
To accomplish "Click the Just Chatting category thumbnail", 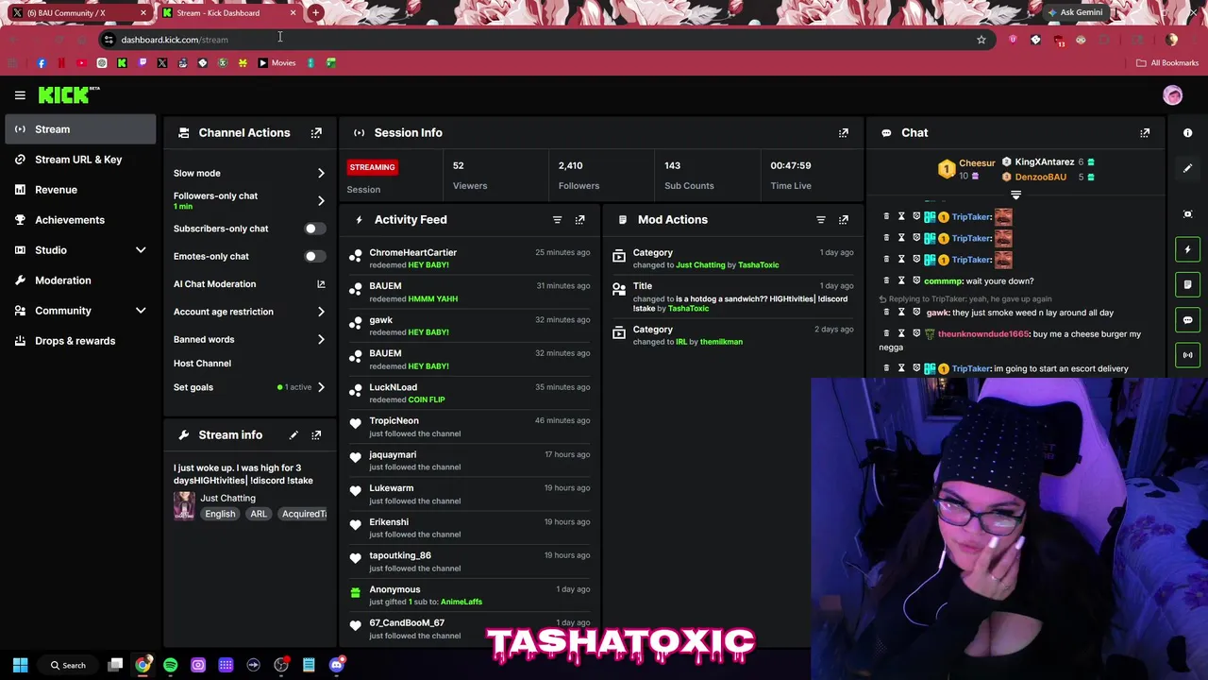I will pos(184,505).
